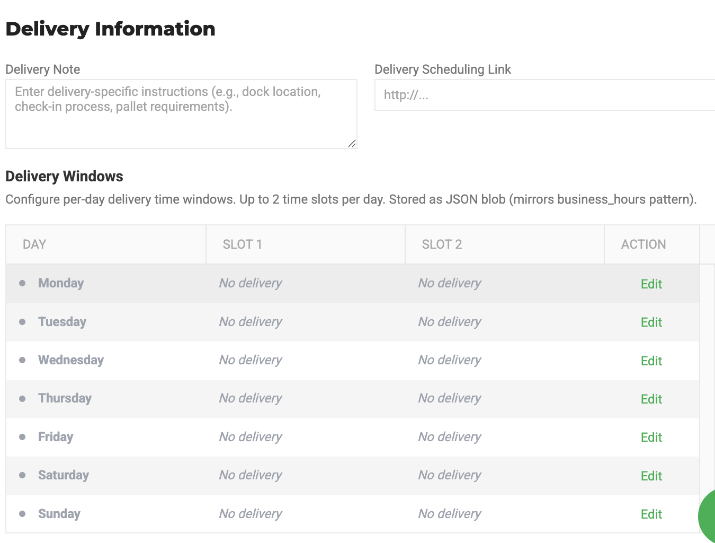Viewport: 715px width, 543px height.
Task: Click Monday status dot indicator
Action: (x=22, y=283)
